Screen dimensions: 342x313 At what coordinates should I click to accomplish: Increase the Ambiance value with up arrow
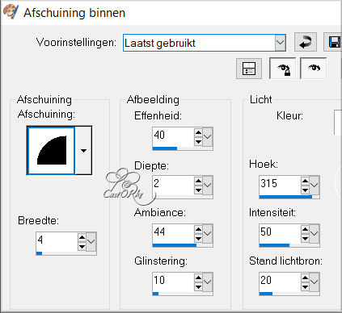(198, 229)
